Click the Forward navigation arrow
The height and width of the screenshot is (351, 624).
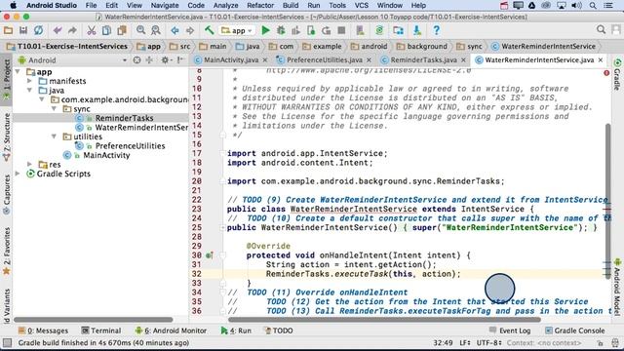point(190,30)
